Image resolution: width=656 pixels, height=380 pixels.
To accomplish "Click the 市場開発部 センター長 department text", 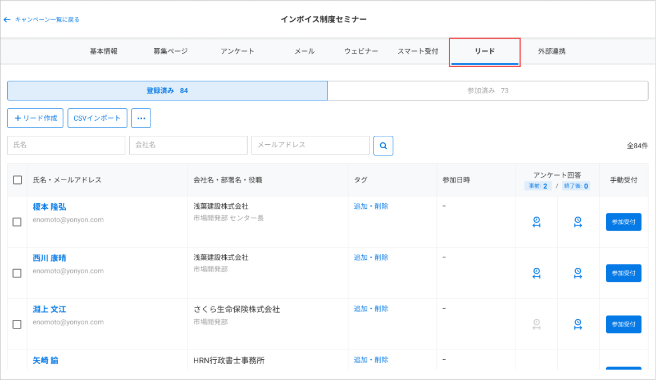I will 229,218.
